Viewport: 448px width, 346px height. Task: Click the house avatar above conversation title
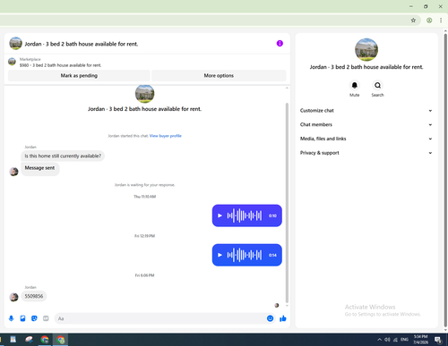144,94
